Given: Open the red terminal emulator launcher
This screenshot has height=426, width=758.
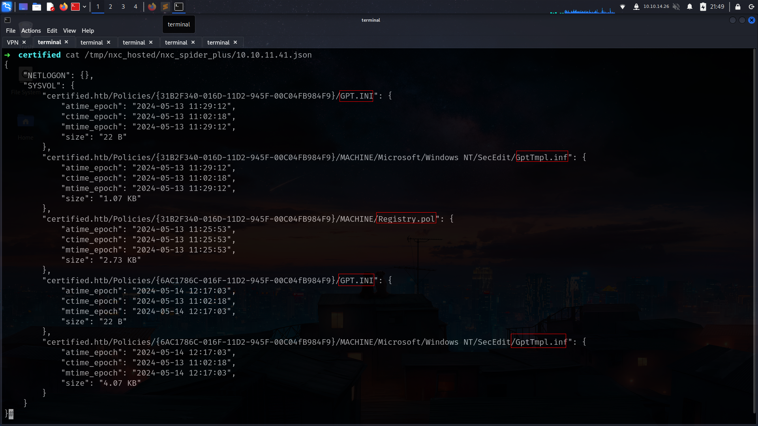Looking at the screenshot, I should pyautogui.click(x=75, y=7).
